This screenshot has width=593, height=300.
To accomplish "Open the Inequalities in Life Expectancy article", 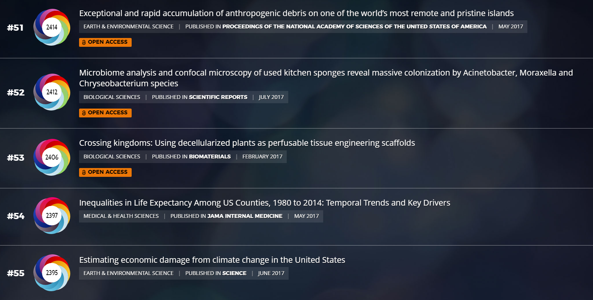I will (265, 203).
